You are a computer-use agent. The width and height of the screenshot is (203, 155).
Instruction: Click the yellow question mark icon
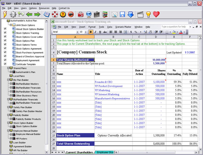point(63,14)
